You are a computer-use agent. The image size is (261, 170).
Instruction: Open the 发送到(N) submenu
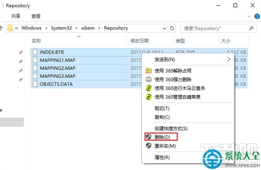(x=188, y=59)
